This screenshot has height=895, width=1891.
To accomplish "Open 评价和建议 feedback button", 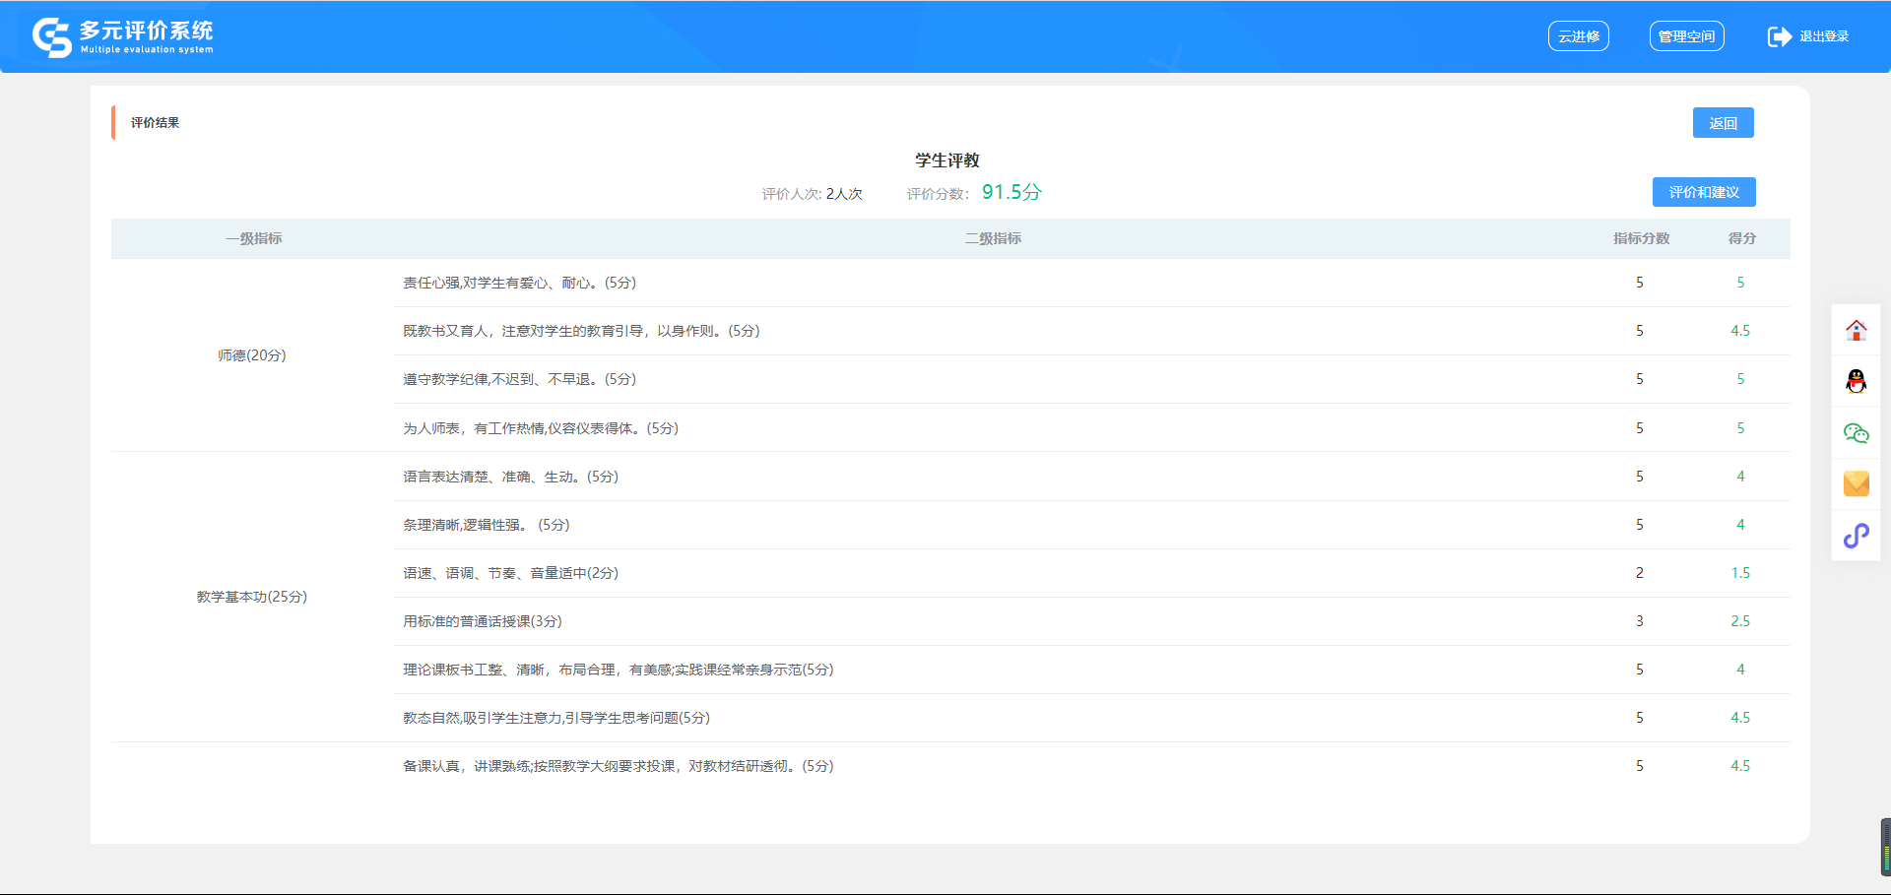I will pos(1703,192).
